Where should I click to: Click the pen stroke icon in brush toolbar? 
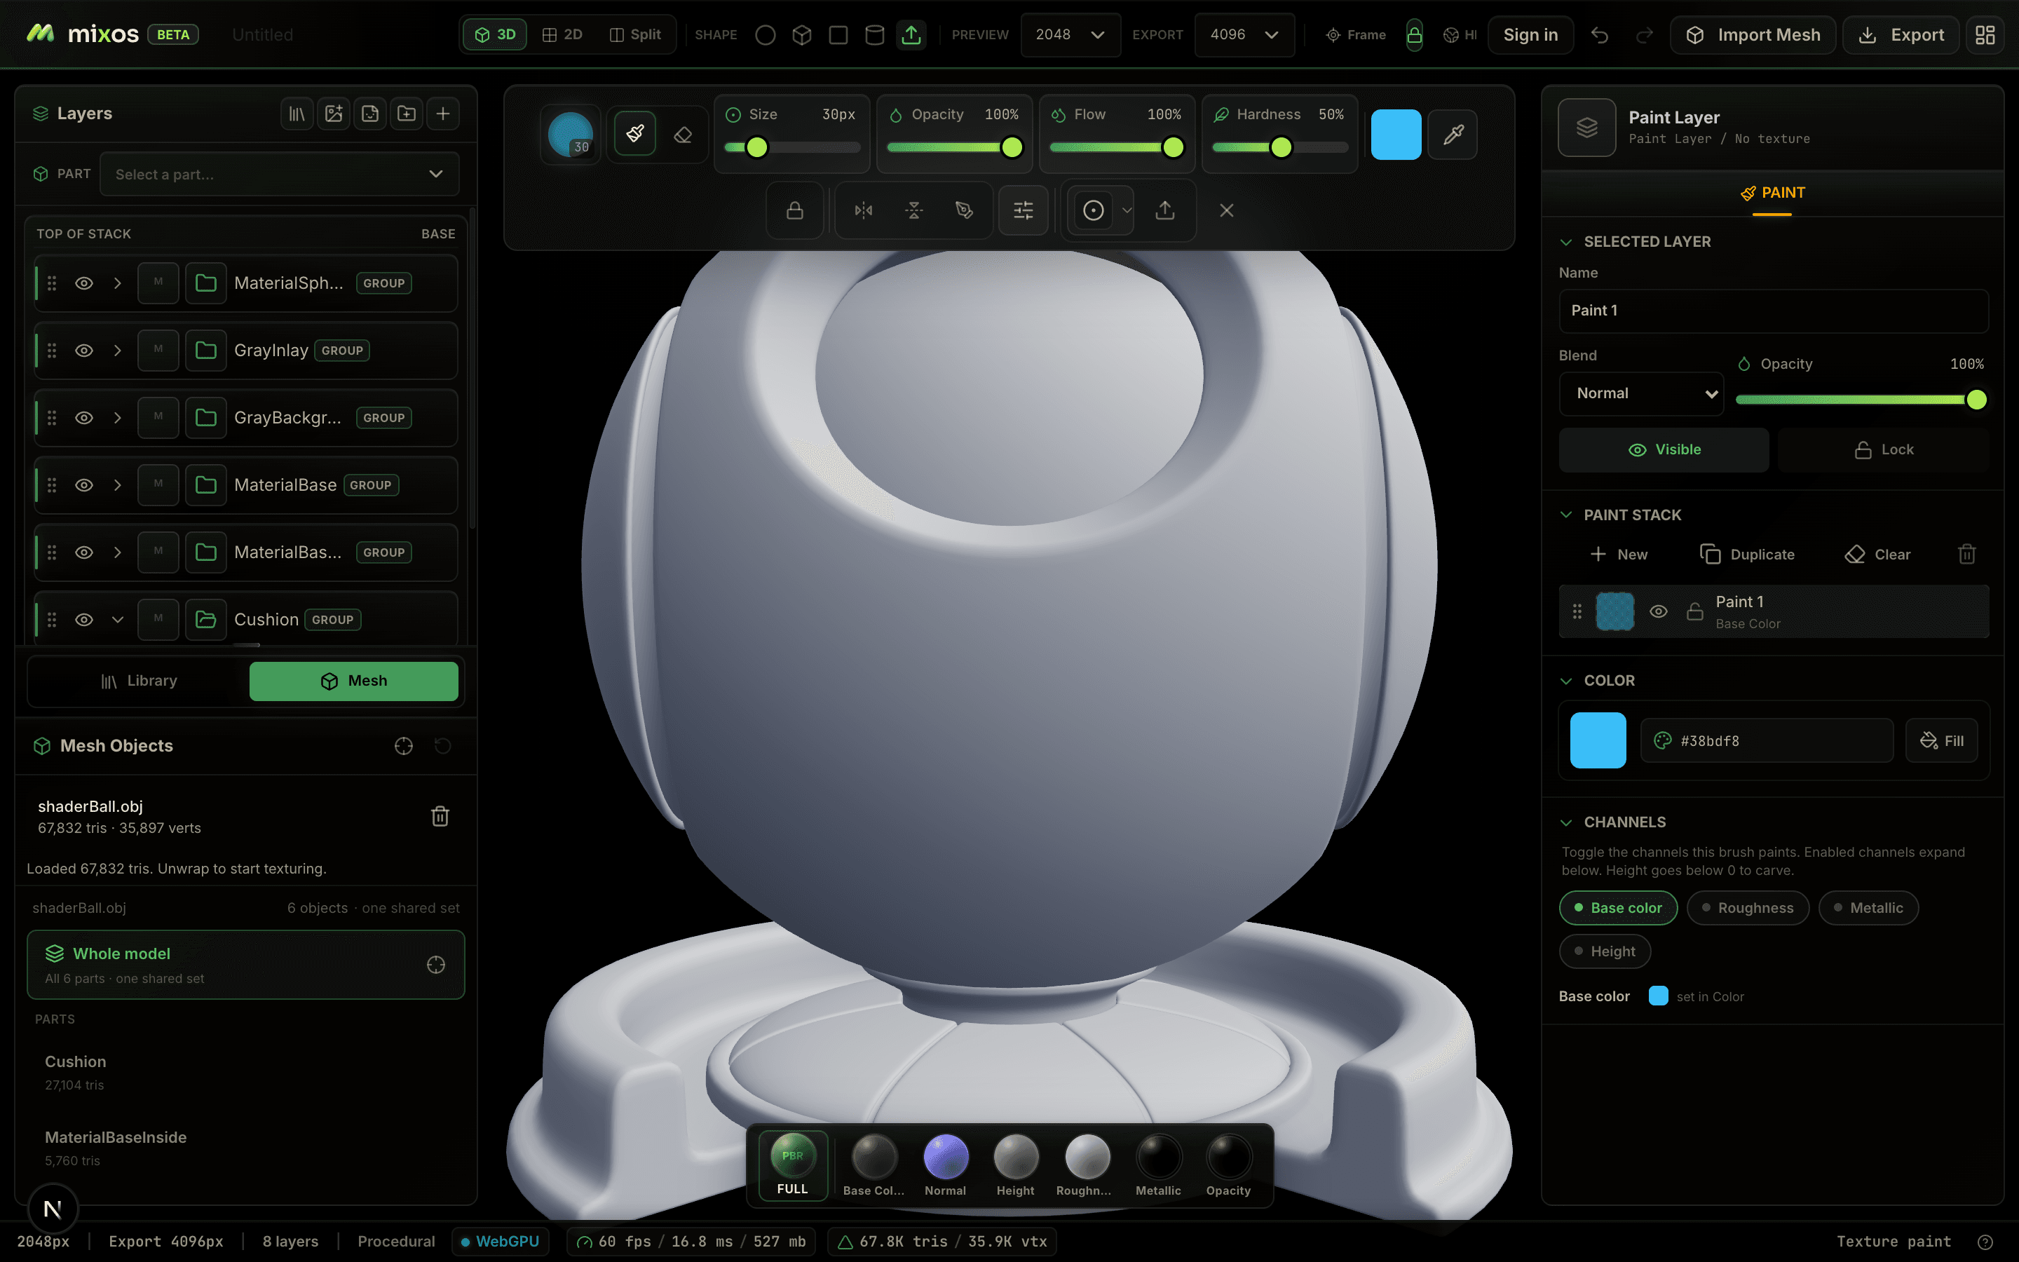click(965, 210)
